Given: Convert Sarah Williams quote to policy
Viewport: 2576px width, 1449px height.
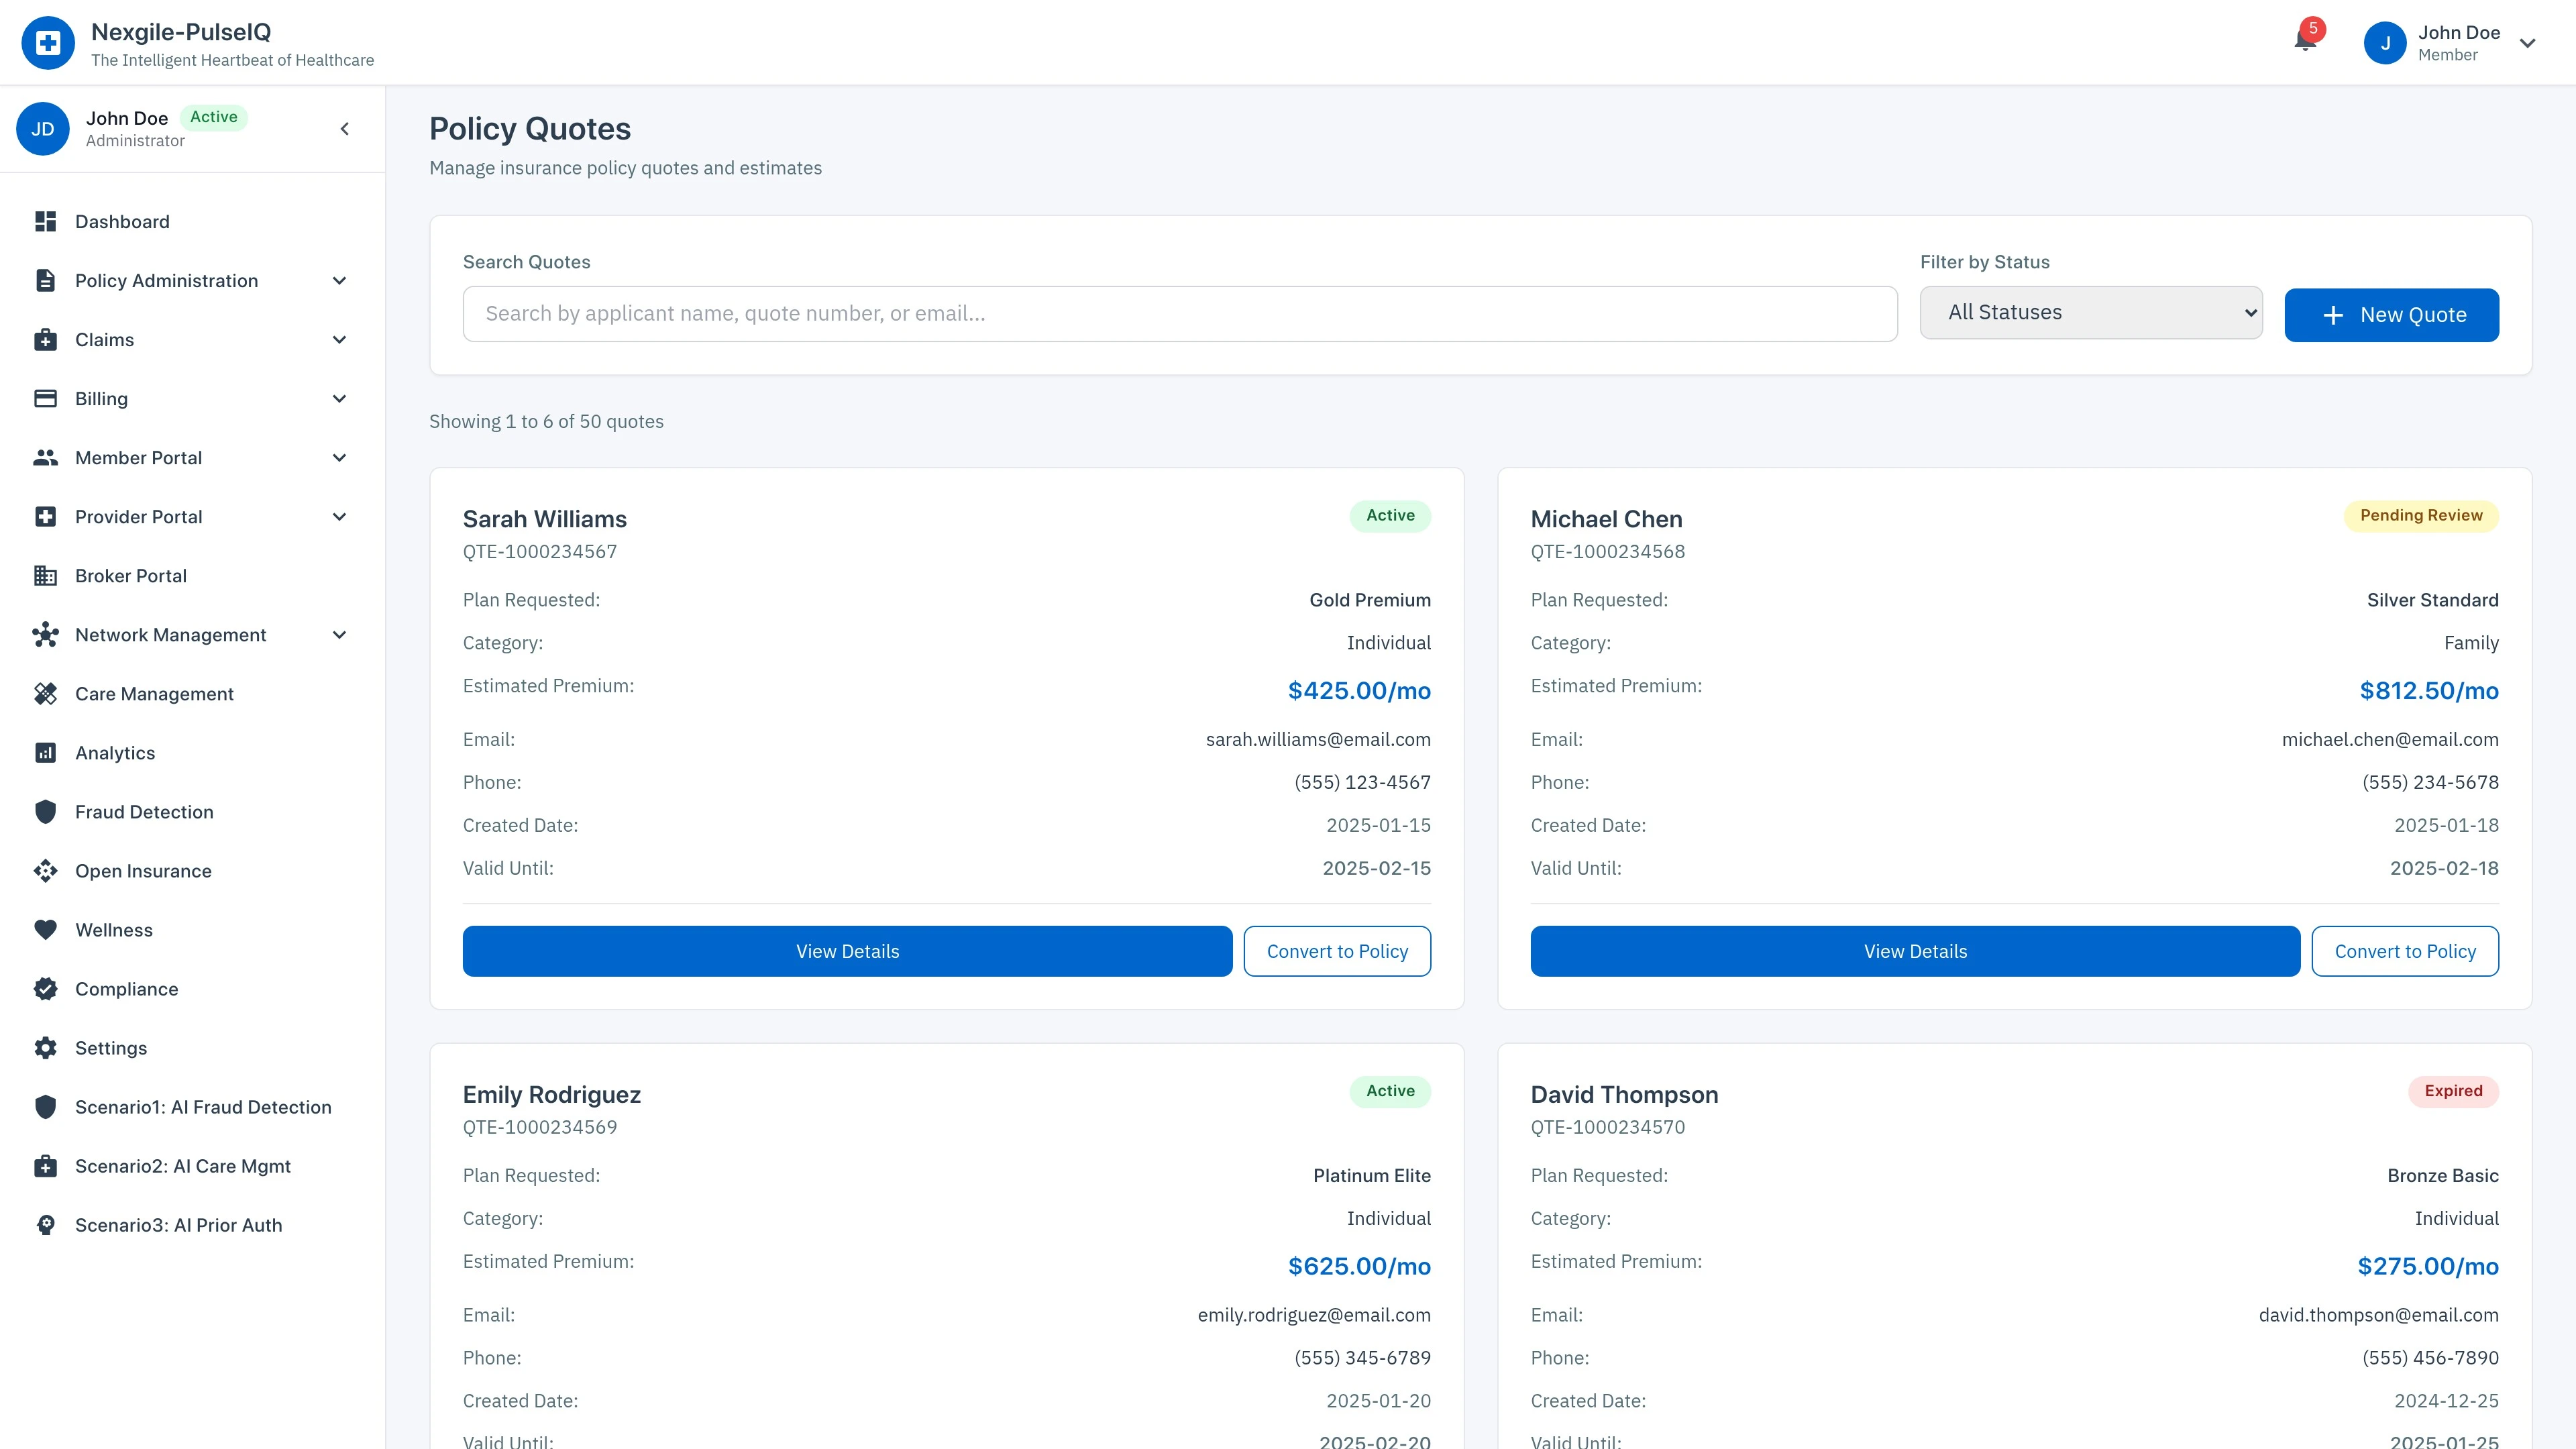Looking at the screenshot, I should point(1336,951).
